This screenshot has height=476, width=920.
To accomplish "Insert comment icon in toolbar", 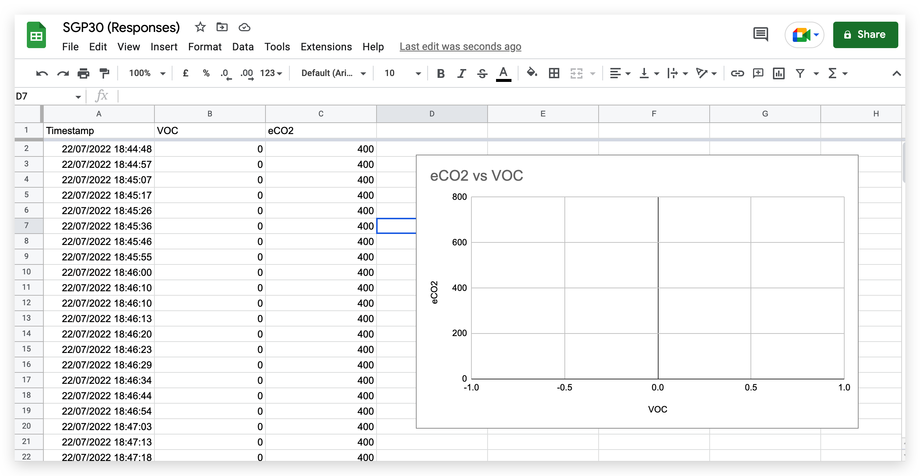I will 758,73.
